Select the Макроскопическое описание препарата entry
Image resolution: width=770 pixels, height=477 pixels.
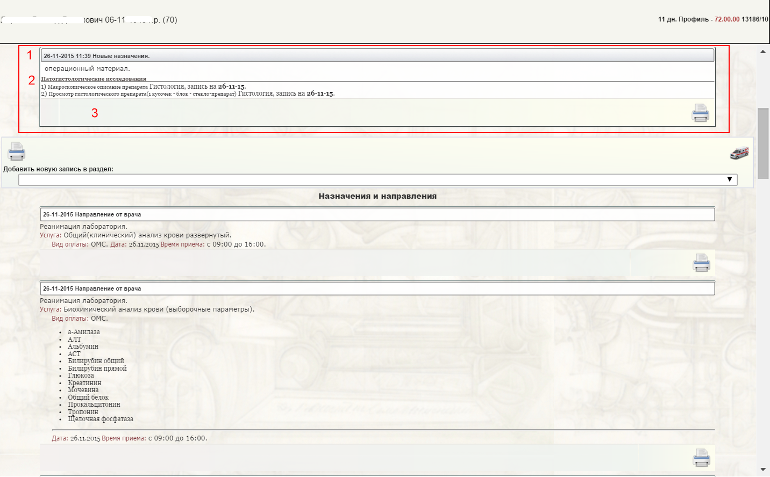coord(143,86)
